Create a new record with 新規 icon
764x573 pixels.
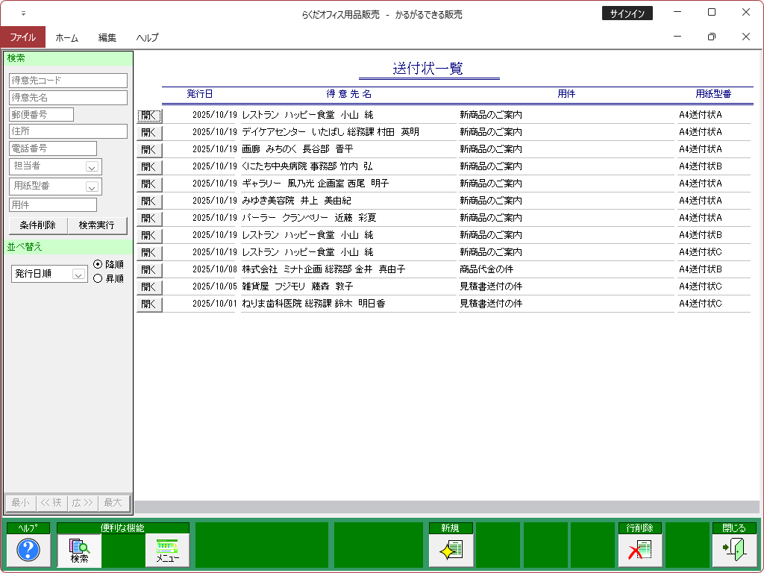tap(451, 551)
